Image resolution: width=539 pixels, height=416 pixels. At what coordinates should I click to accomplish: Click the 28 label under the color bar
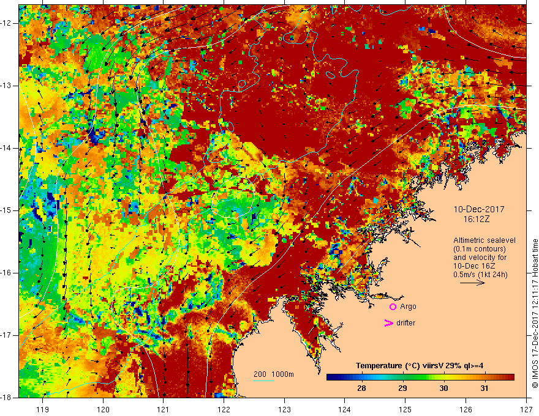pyautogui.click(x=361, y=388)
